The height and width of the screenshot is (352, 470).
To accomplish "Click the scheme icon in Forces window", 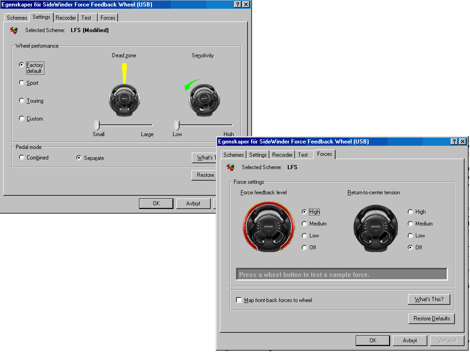I will 230,167.
